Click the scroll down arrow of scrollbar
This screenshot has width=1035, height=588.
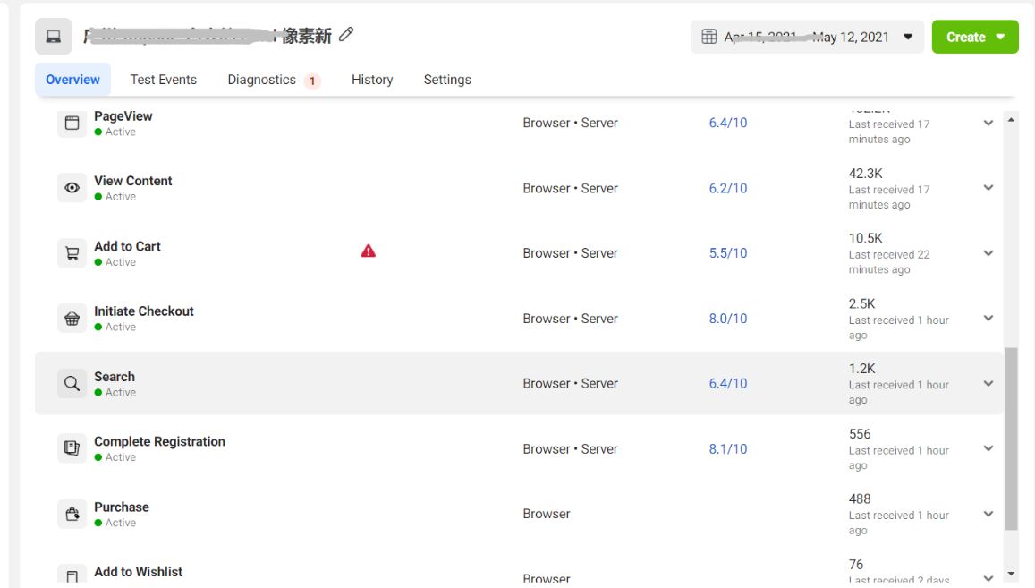point(1012,574)
